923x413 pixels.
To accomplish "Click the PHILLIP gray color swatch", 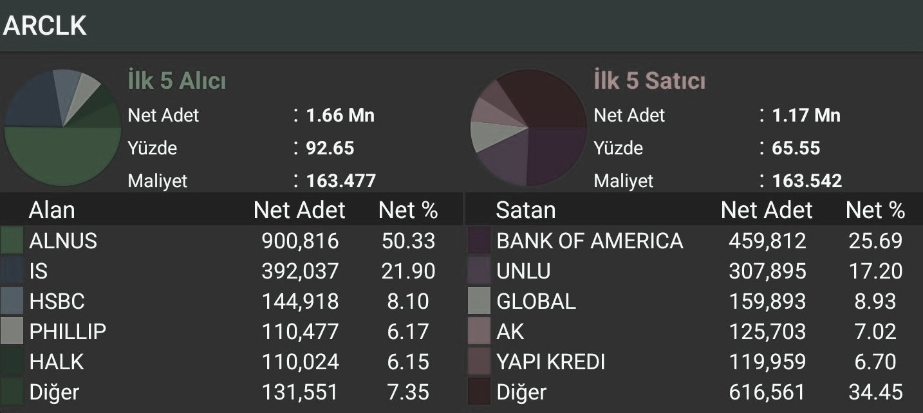I will (x=12, y=331).
